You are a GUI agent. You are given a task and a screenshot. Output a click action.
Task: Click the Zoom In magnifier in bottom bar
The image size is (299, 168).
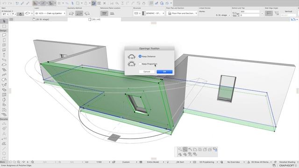point(19,162)
